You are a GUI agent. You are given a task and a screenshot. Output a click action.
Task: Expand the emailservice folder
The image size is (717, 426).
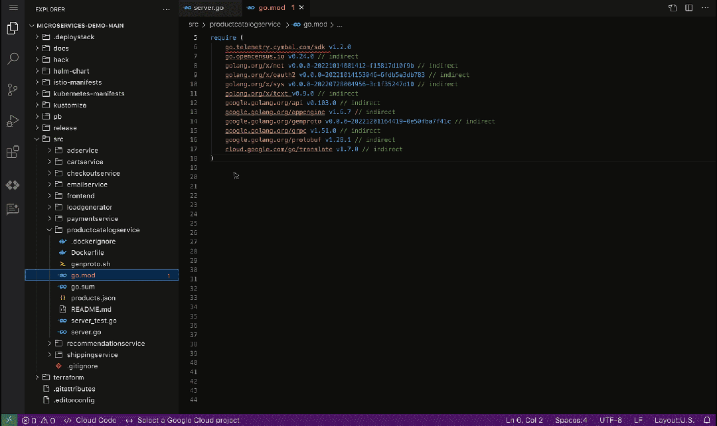coord(87,184)
